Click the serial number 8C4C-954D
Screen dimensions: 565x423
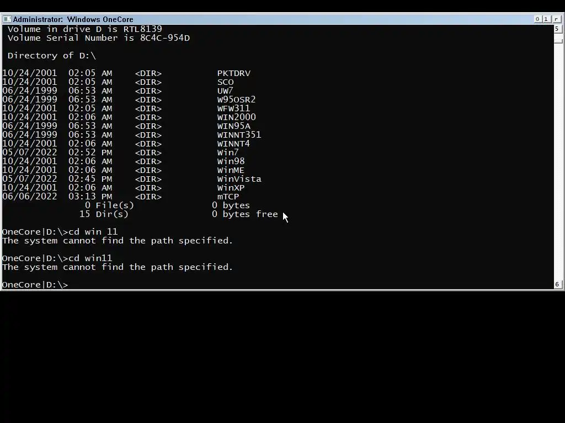click(x=165, y=38)
